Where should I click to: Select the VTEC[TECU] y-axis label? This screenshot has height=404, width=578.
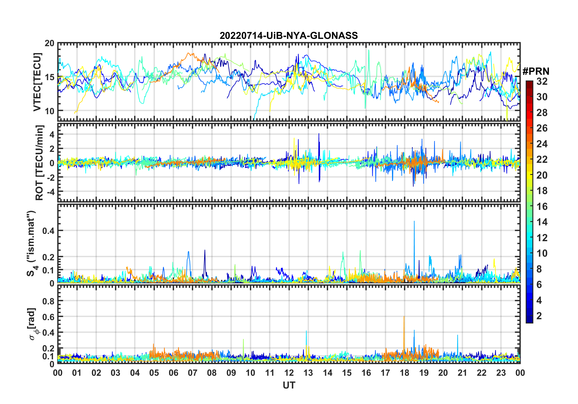[37, 82]
